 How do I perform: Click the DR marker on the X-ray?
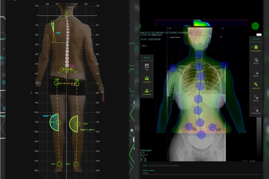(212, 127)
